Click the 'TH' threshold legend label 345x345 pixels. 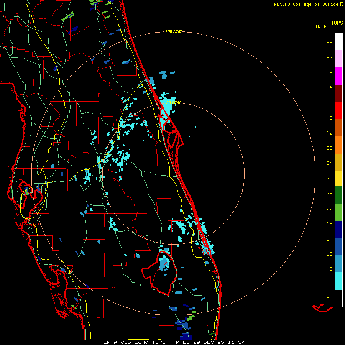pyautogui.click(x=329, y=299)
